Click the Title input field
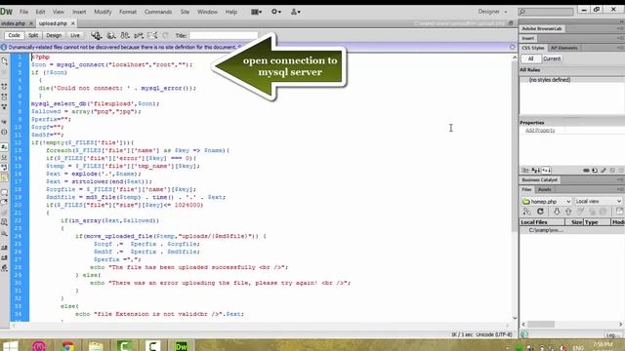This screenshot has height=351, width=625. 224,35
